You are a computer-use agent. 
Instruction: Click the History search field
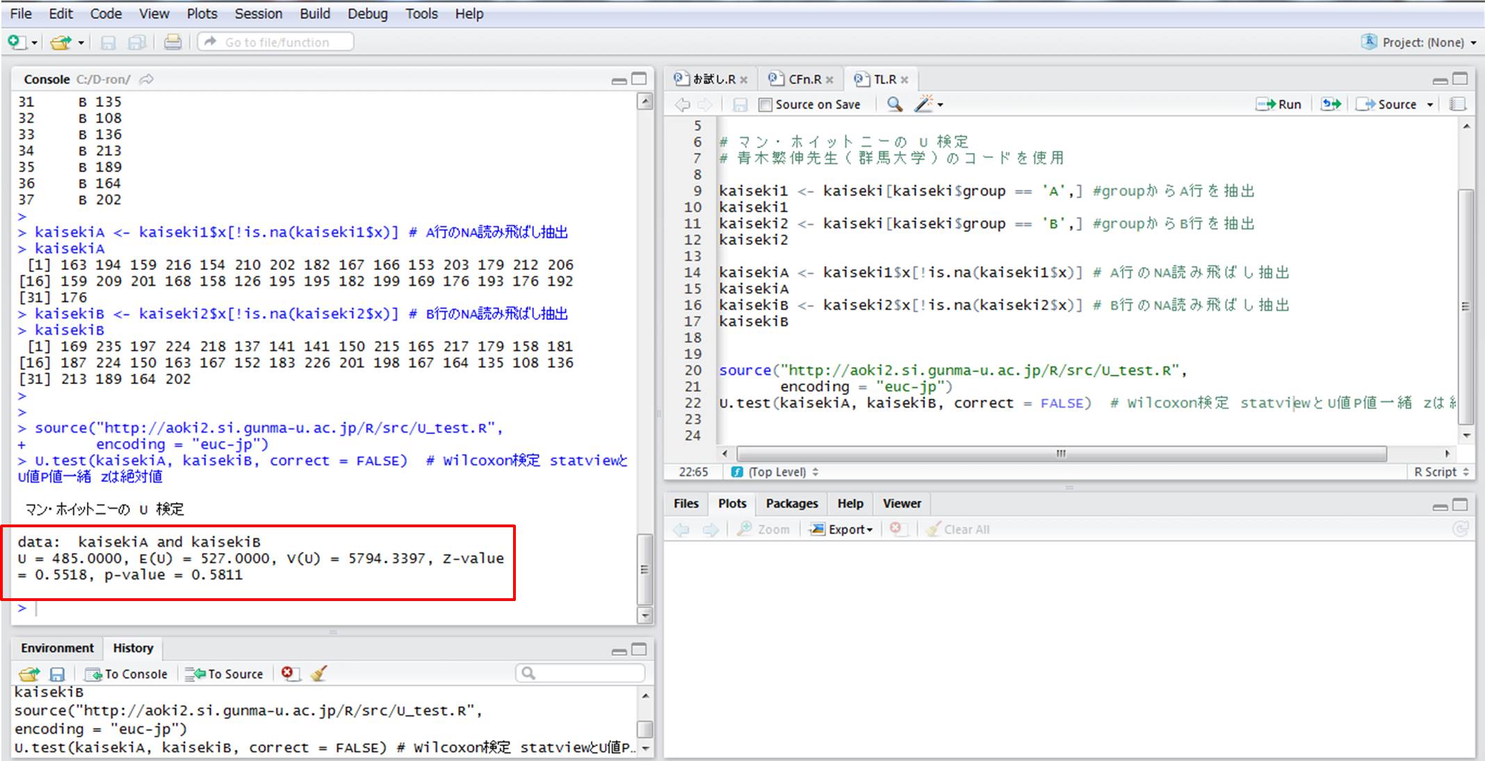coord(580,673)
